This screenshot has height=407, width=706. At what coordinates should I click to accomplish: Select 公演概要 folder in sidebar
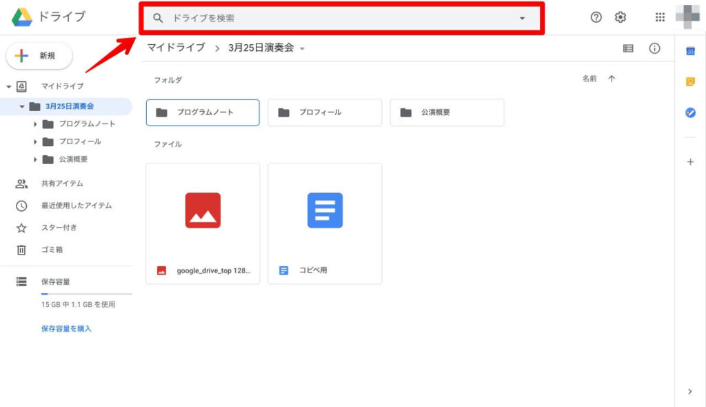click(x=73, y=159)
